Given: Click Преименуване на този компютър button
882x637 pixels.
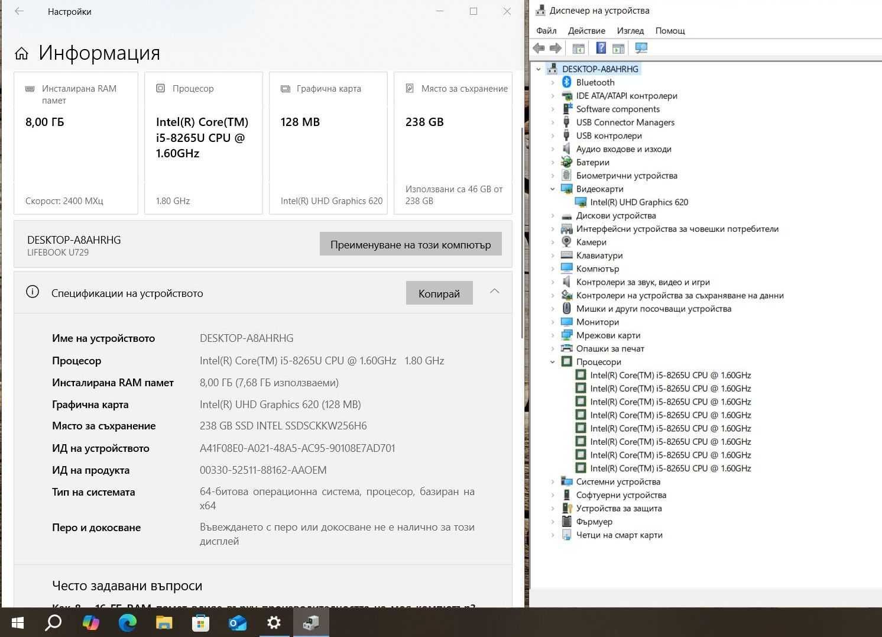Looking at the screenshot, I should pyautogui.click(x=410, y=244).
